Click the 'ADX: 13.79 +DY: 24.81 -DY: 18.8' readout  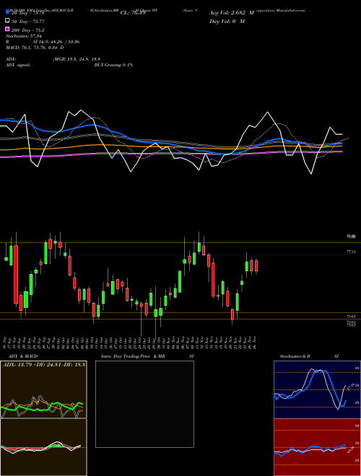tap(44, 364)
